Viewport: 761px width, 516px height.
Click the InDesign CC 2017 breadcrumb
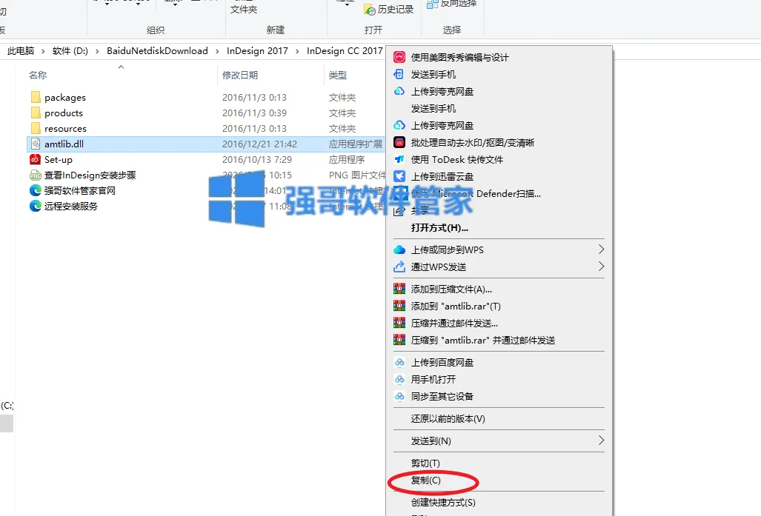345,51
